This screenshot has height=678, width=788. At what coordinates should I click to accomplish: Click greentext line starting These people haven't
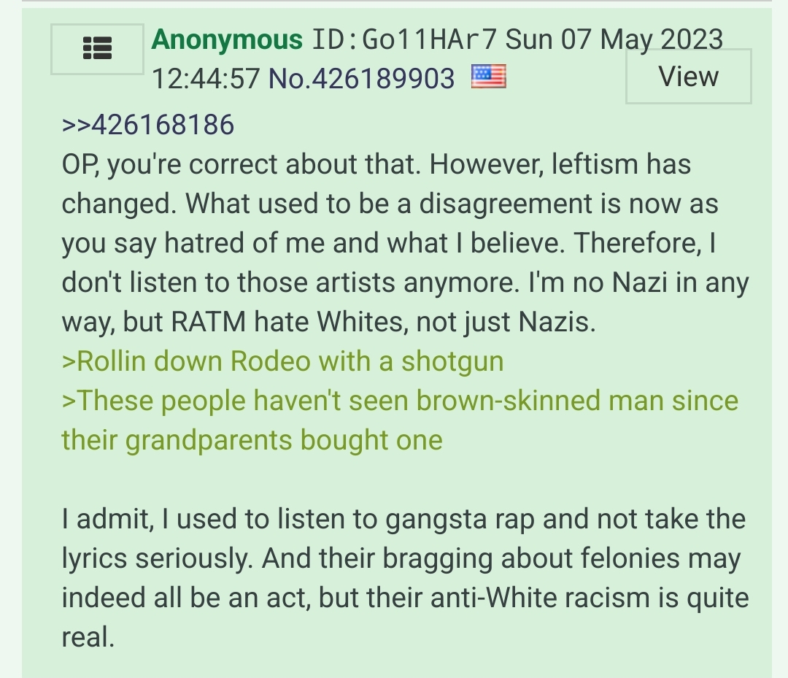400,401
